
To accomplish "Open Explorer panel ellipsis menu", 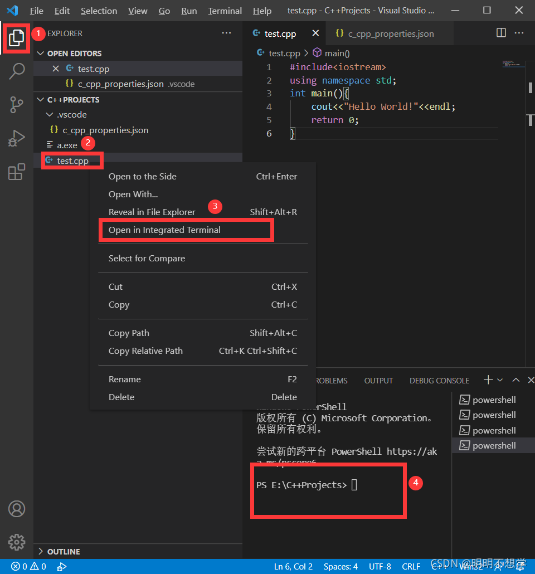I will point(226,33).
